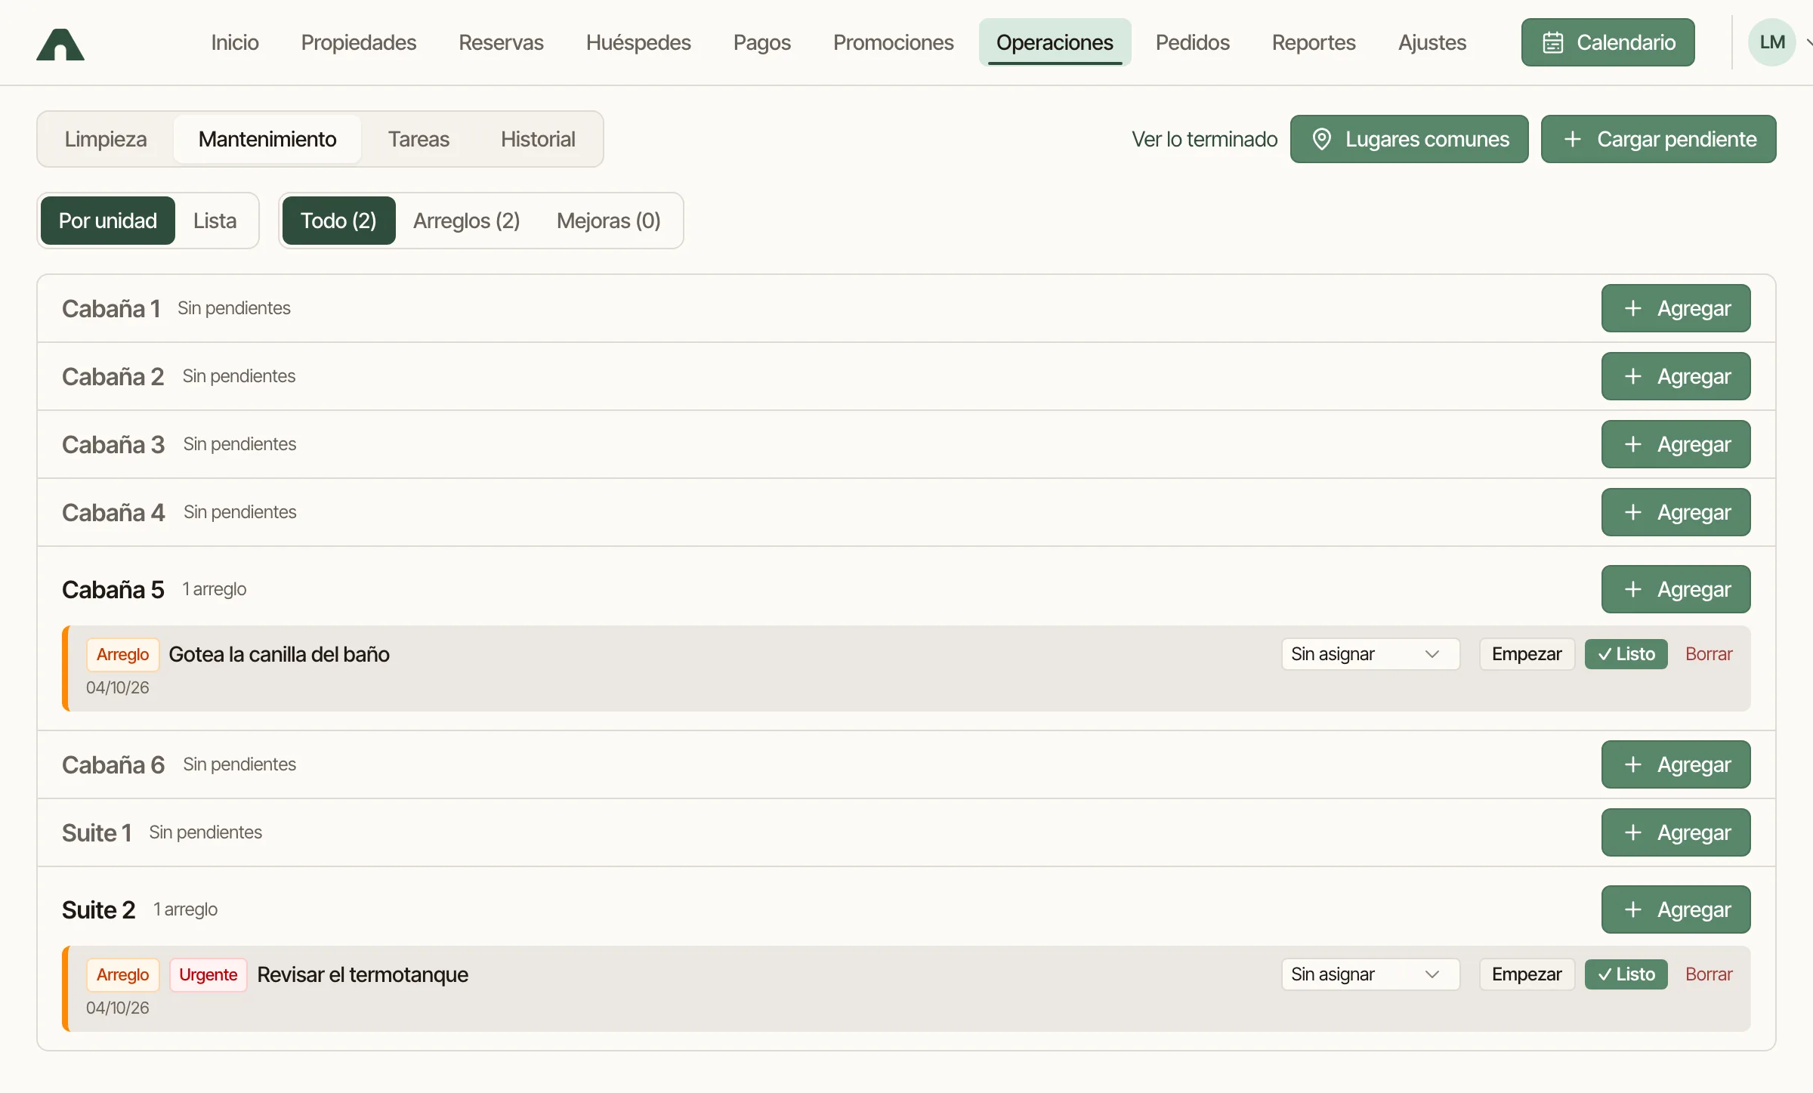Click the Cargar pendiente button

coord(1658,139)
